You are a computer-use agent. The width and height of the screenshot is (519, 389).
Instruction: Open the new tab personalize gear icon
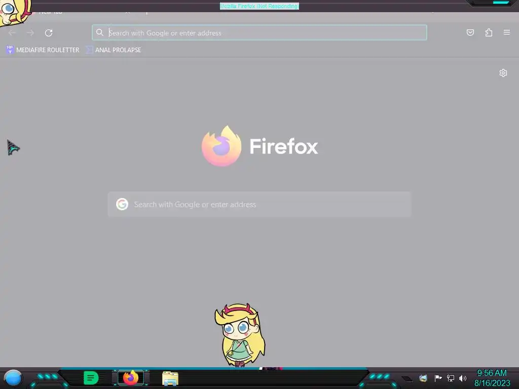click(503, 73)
